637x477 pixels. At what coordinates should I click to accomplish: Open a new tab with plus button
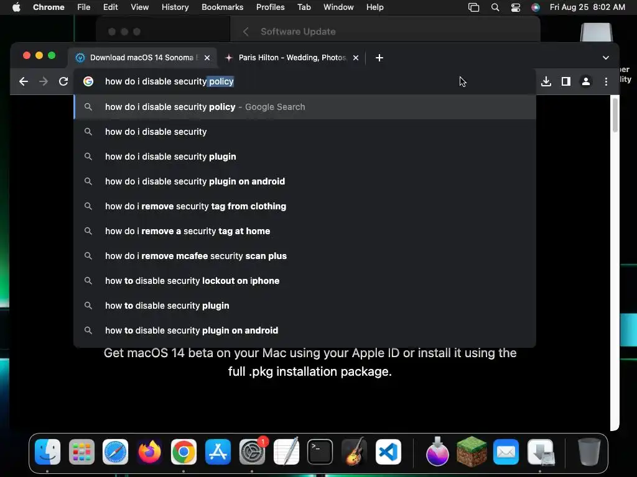click(x=379, y=58)
